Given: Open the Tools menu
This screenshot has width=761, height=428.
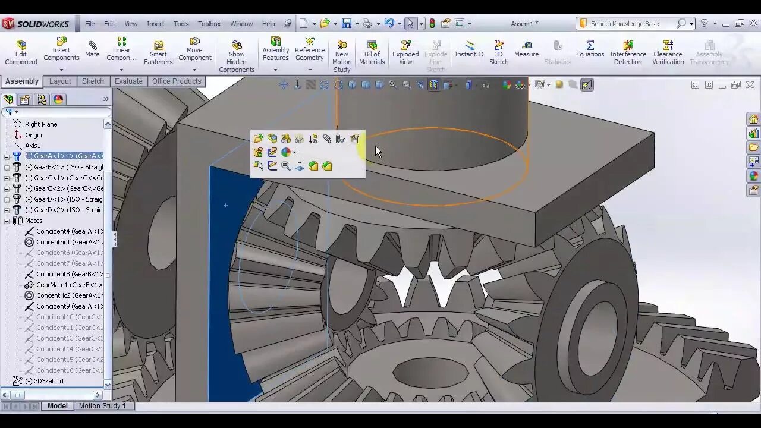Looking at the screenshot, I should pyautogui.click(x=181, y=24).
